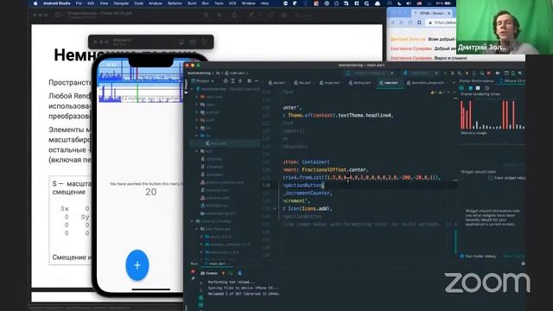Open the run configuration main.dart dropdown

pos(422,73)
